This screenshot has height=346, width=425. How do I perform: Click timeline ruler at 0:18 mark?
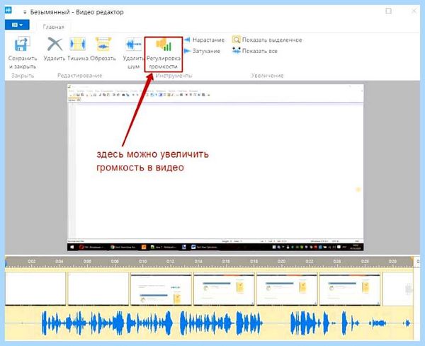(254, 262)
